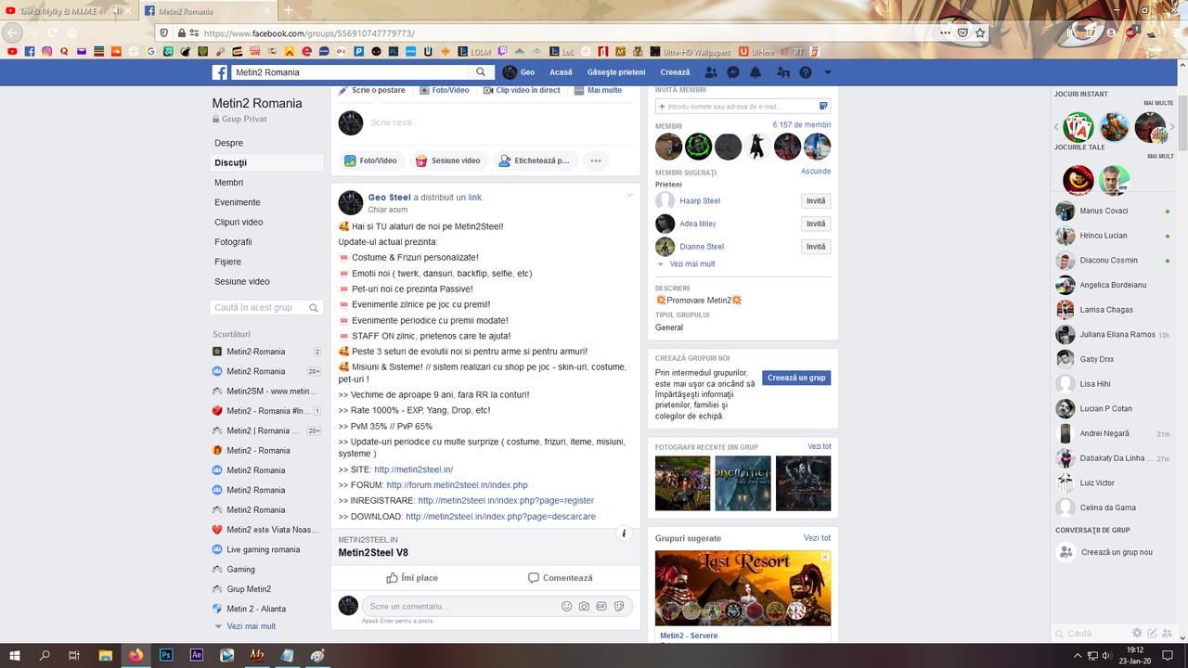Click the Foto/Video pill button in composer
Viewport: 1188px width, 668px height.
(x=371, y=161)
